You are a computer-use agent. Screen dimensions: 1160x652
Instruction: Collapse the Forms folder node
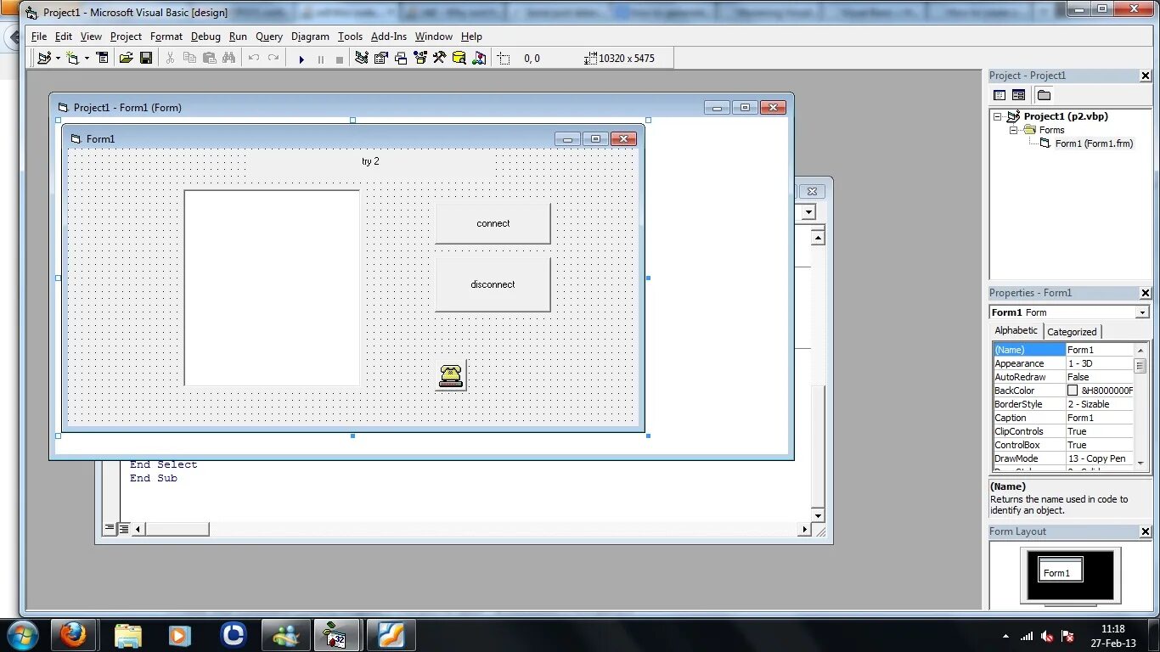(x=1013, y=130)
